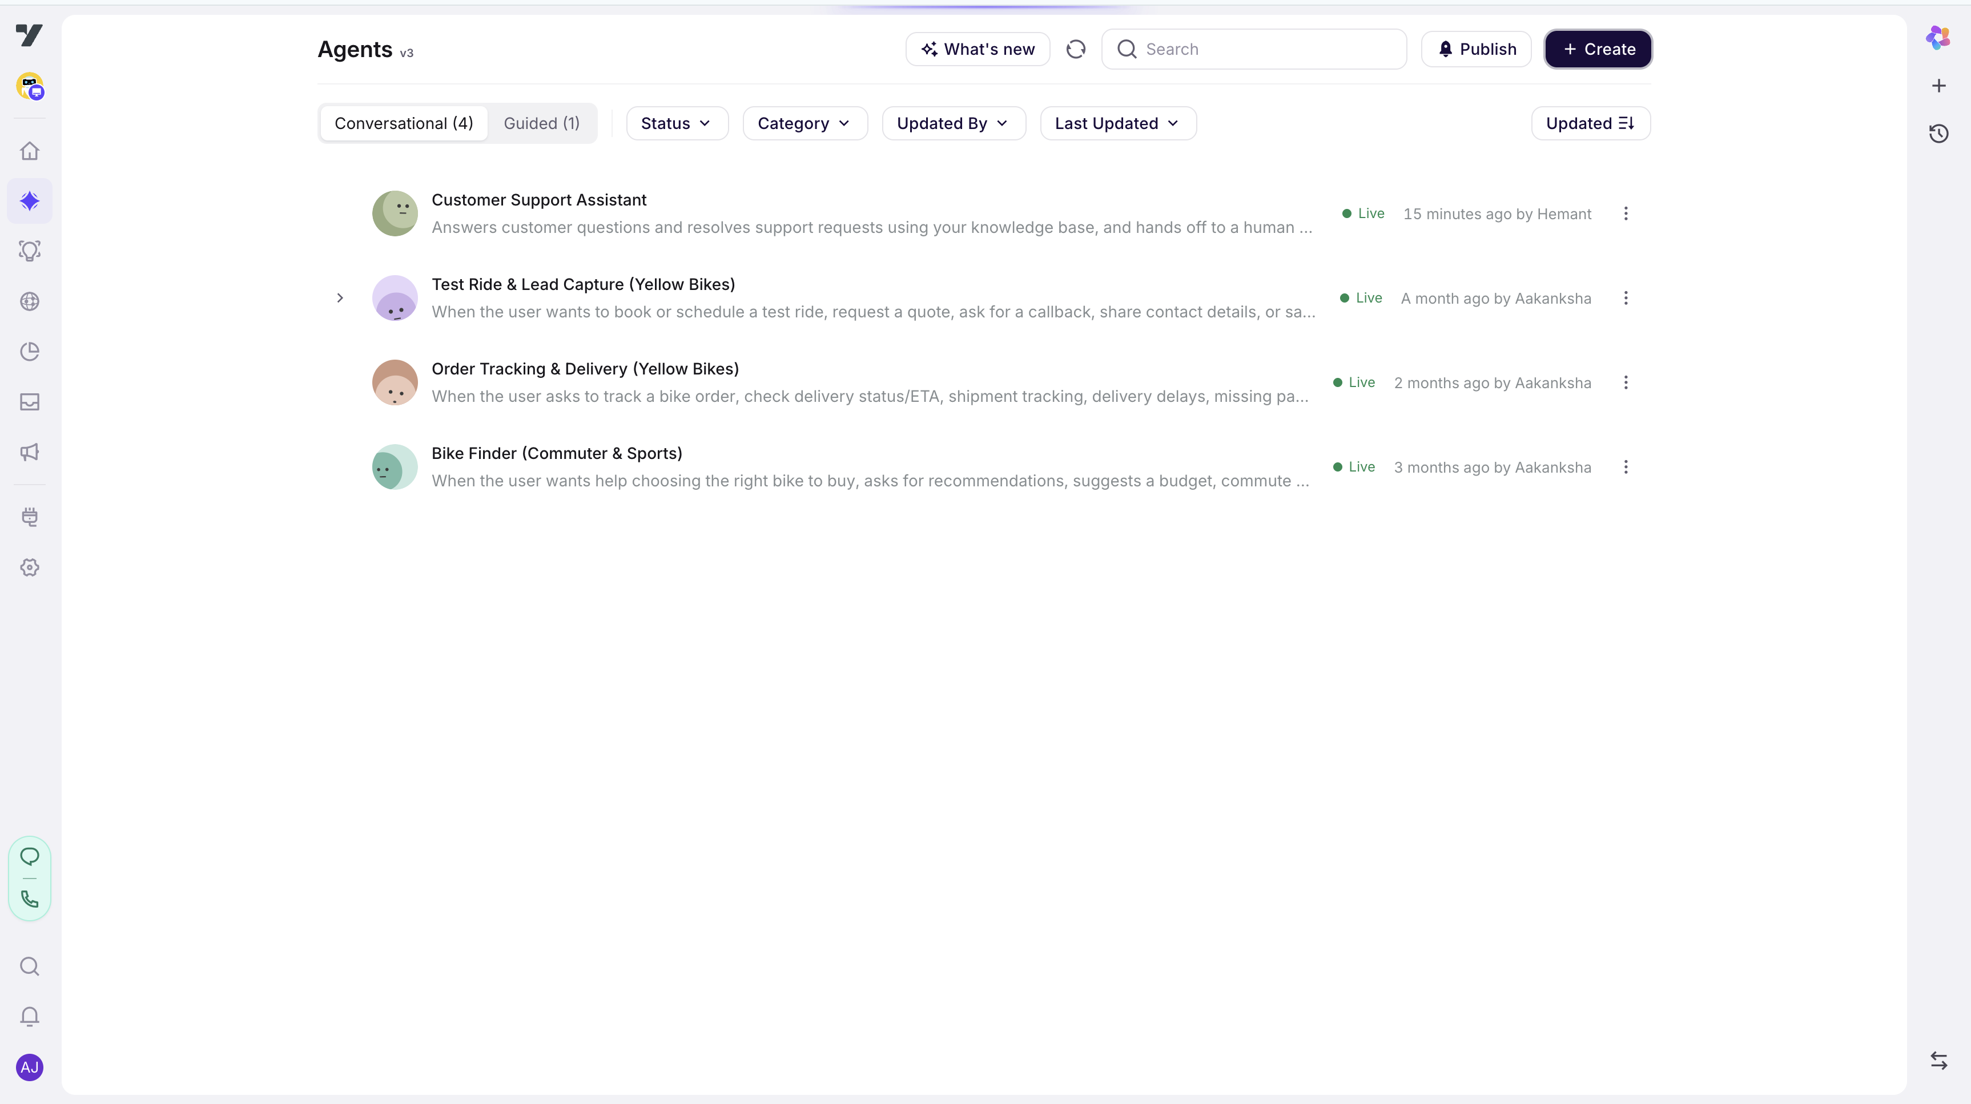Click the Search agents input field

point(1253,49)
